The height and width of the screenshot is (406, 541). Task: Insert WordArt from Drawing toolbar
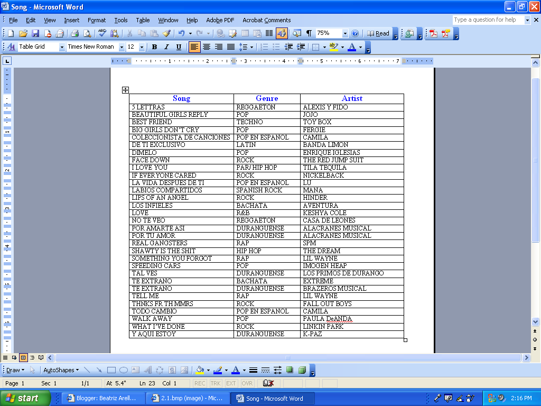point(148,370)
